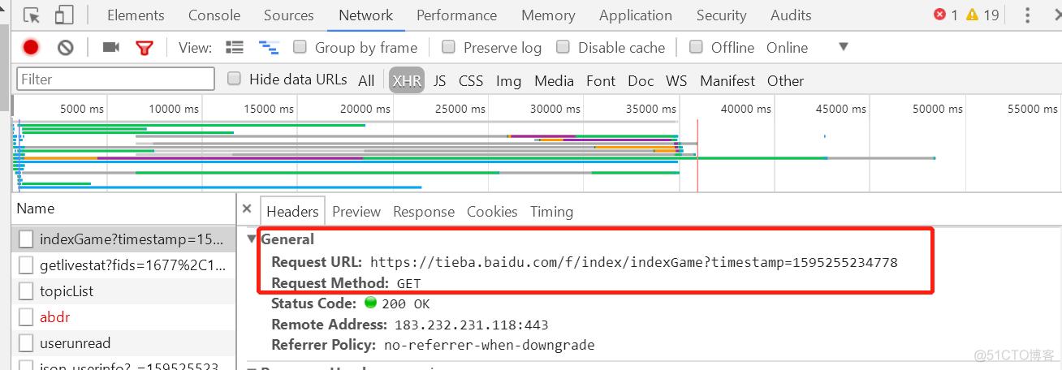Open the Timing tab
This screenshot has width=1062, height=370.
[551, 212]
